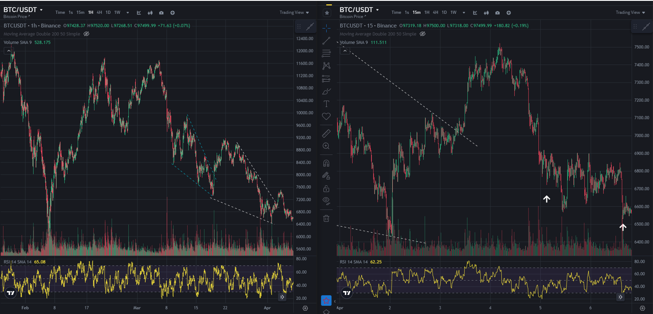The image size is (653, 314).
Task: Expand more intervals arrow on left chart
Action: (128, 13)
